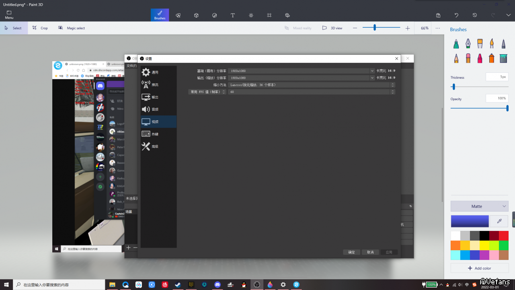Toggle 3D view
Viewport: 515px width, 290px height.
point(332,28)
